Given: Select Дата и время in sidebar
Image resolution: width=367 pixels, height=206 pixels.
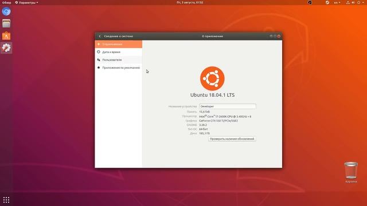Looking at the screenshot, I should (119, 52).
